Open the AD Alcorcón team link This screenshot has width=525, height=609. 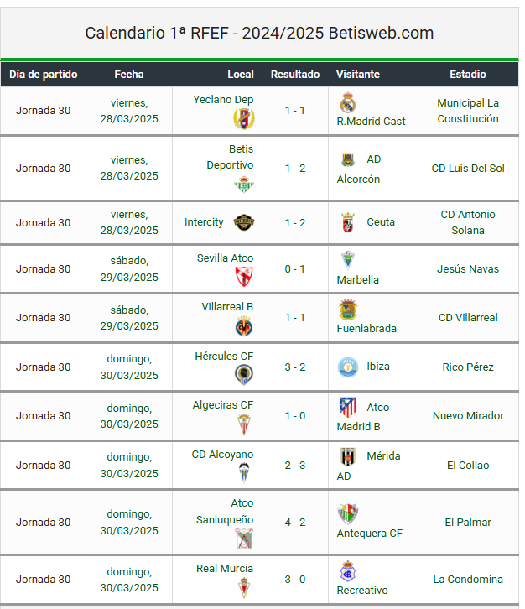pyautogui.click(x=358, y=169)
